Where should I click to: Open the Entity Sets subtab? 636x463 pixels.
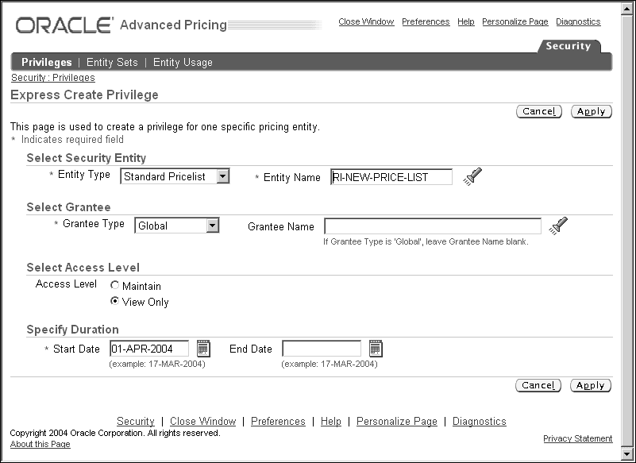[112, 62]
